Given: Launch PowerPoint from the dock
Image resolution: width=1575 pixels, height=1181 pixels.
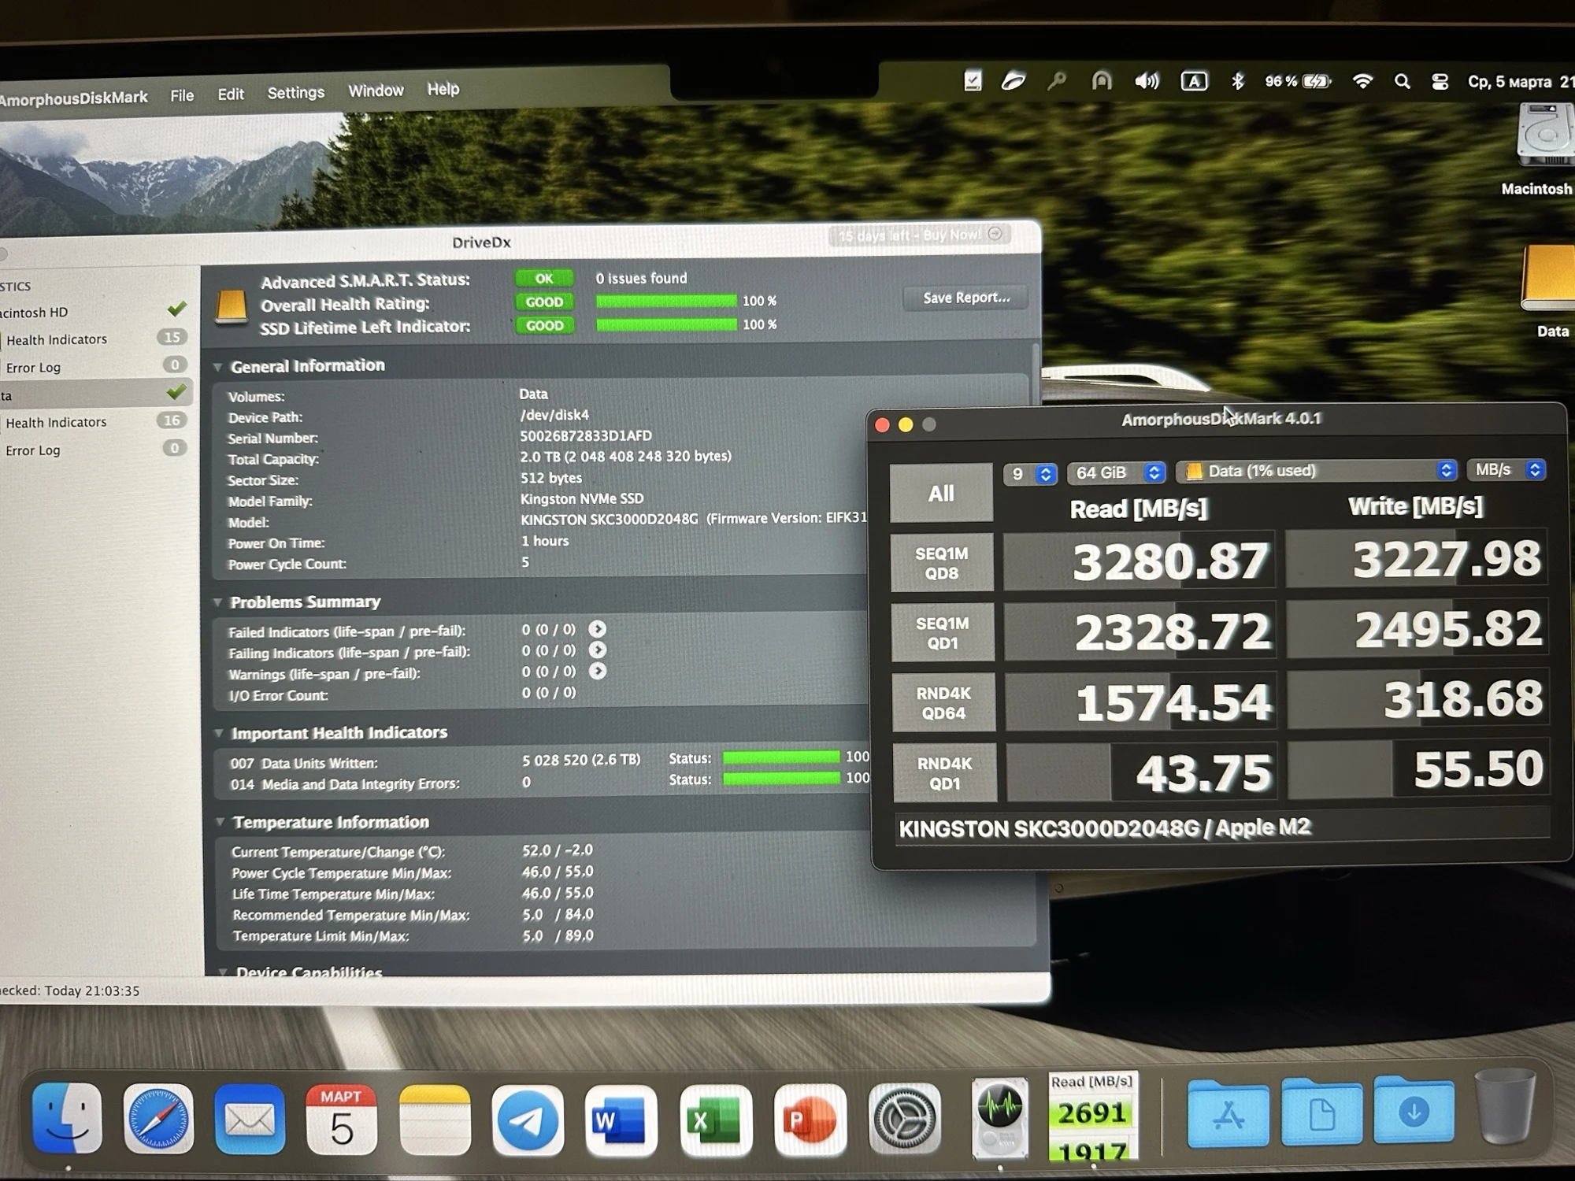Looking at the screenshot, I should click(x=809, y=1120).
